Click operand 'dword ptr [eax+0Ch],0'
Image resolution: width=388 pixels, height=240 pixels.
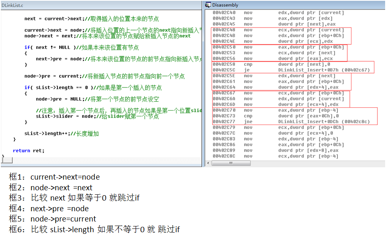(x=308, y=116)
